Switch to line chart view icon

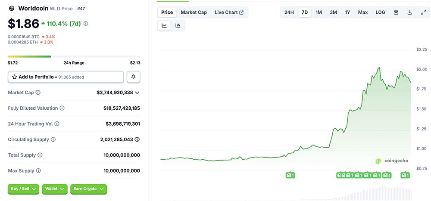[164, 25]
